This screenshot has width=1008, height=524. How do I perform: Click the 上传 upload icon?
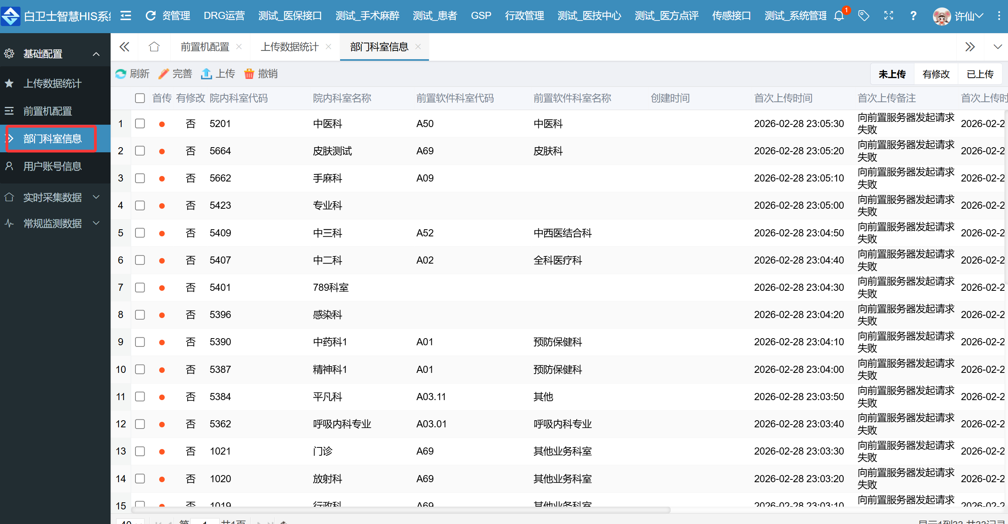(206, 74)
